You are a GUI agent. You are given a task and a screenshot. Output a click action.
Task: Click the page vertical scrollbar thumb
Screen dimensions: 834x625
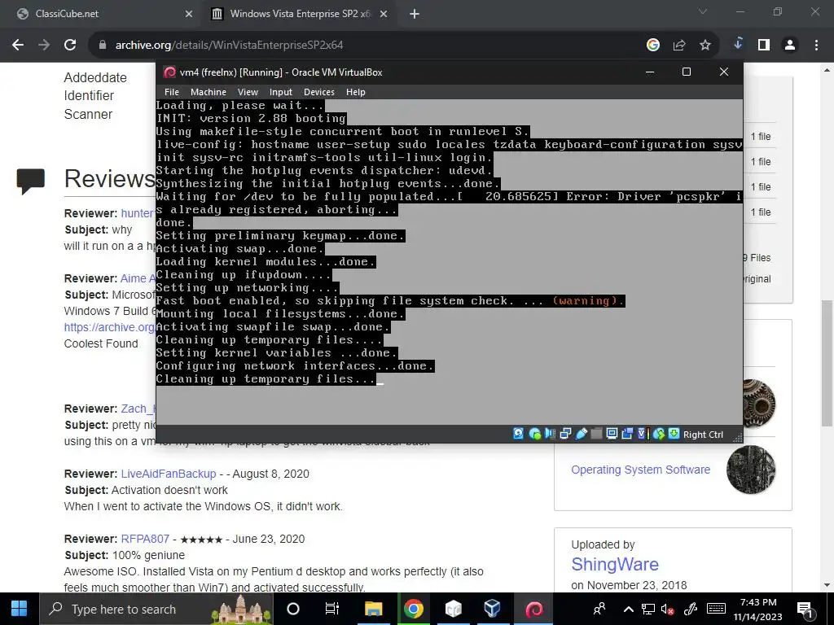click(827, 362)
